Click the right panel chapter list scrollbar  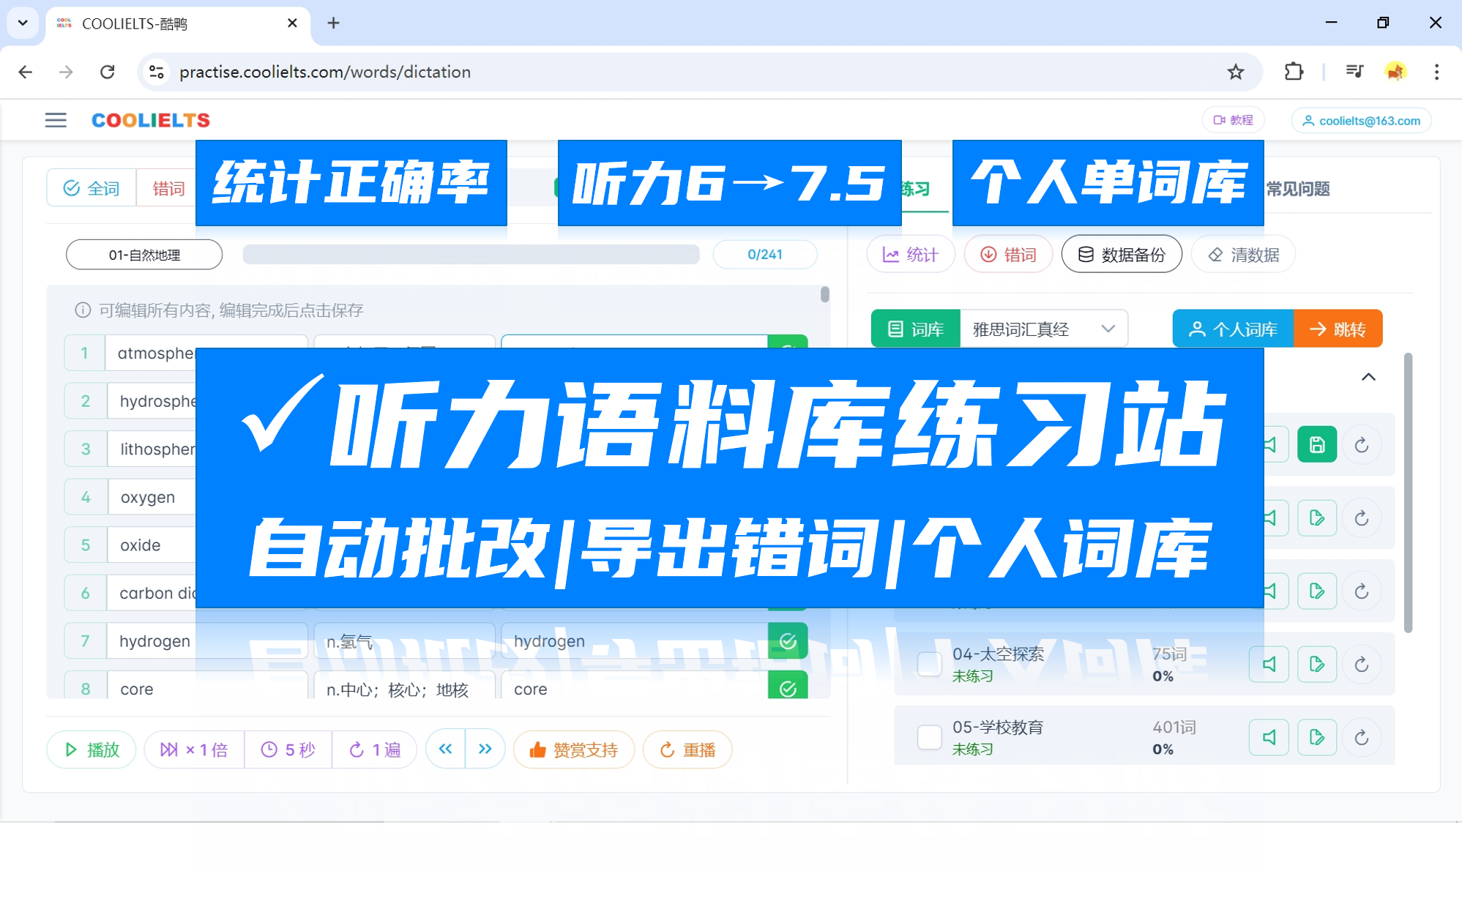pyautogui.click(x=1408, y=493)
